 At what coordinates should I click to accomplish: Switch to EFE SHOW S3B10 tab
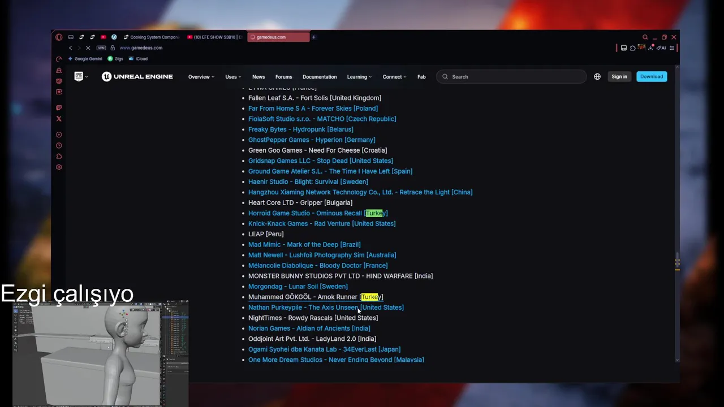point(214,37)
